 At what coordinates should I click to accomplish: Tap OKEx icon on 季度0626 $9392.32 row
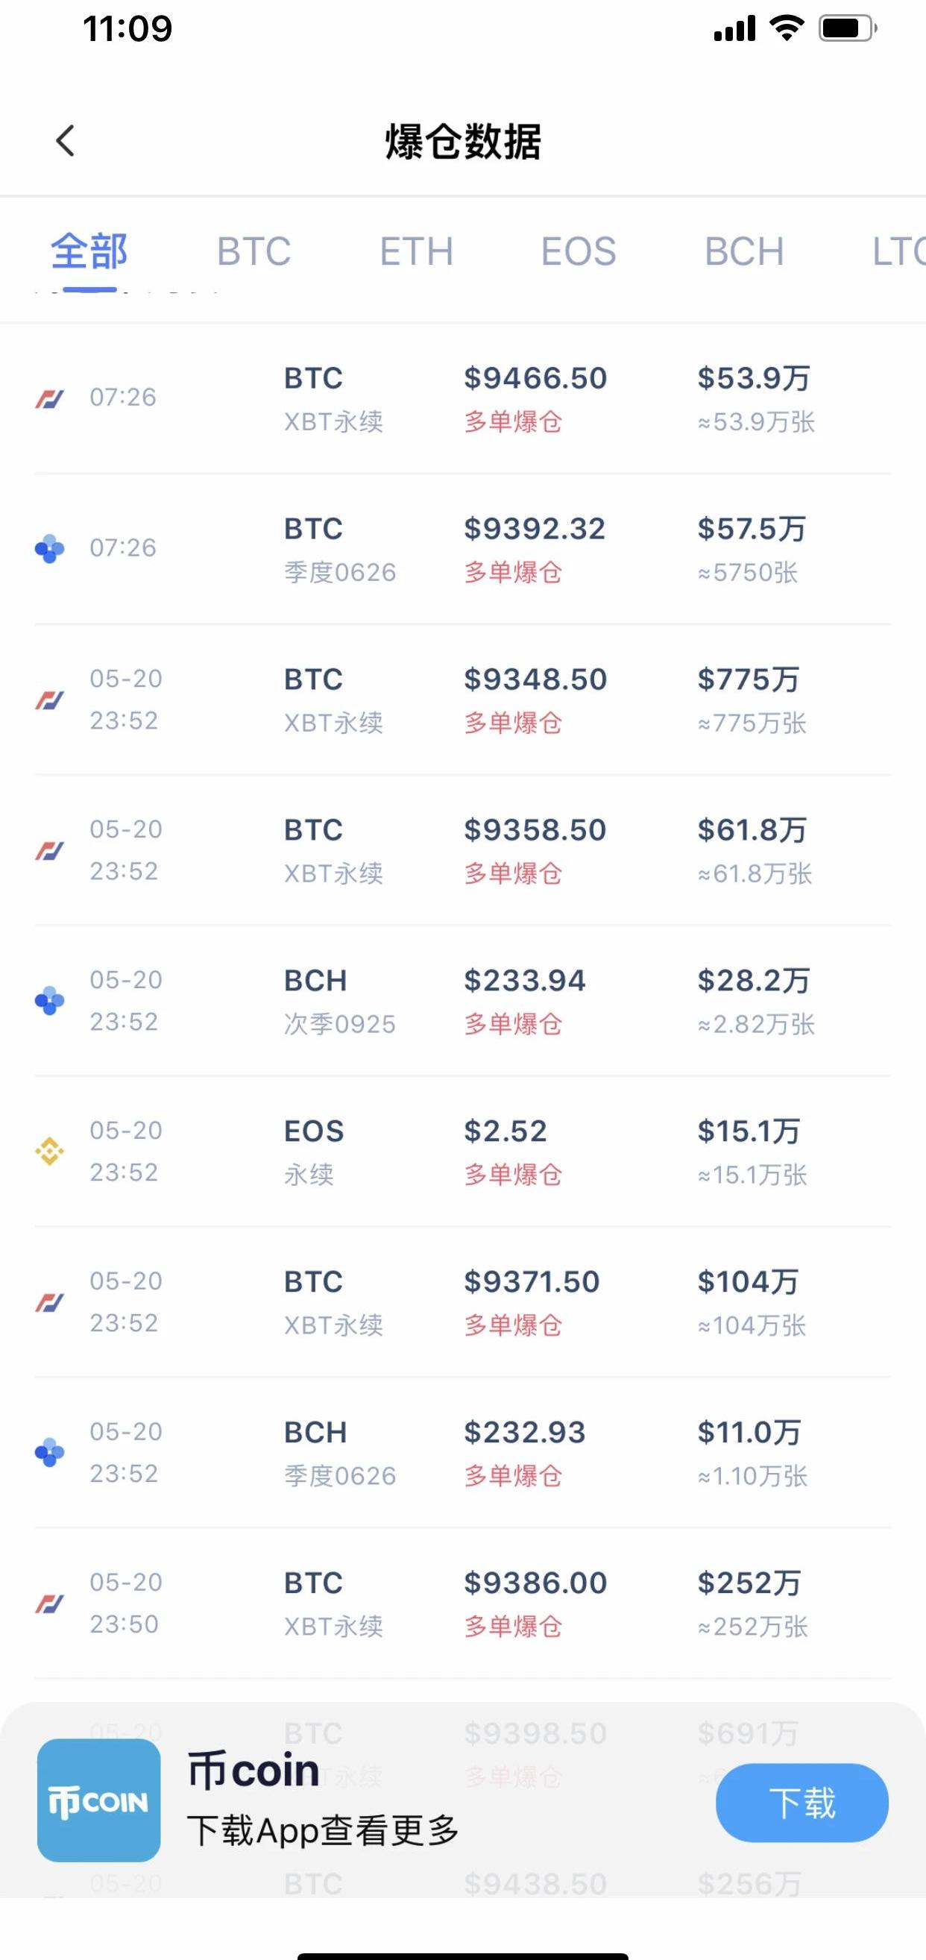[x=49, y=549]
